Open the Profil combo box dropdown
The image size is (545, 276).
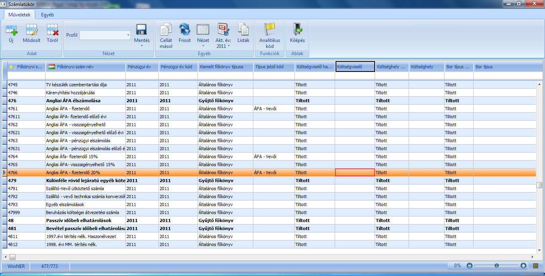coord(128,35)
